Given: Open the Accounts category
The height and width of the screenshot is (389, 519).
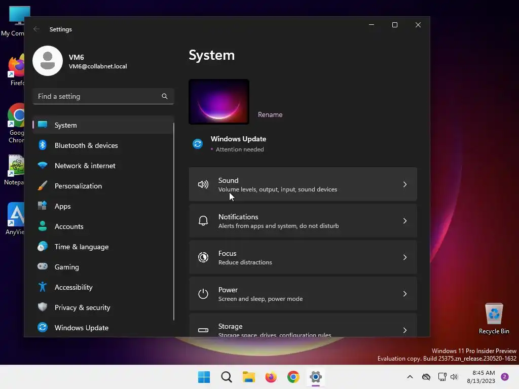Looking at the screenshot, I should click(x=103, y=226).
